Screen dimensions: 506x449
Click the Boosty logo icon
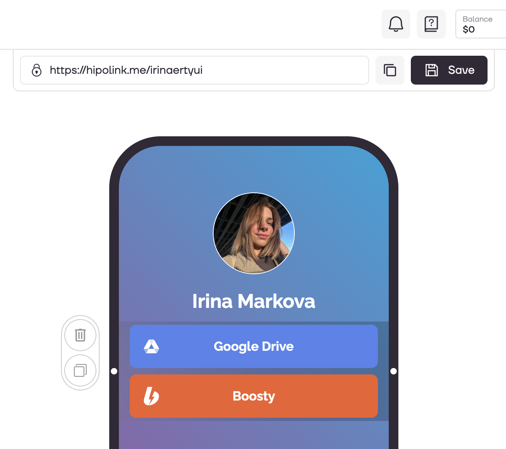[151, 396]
